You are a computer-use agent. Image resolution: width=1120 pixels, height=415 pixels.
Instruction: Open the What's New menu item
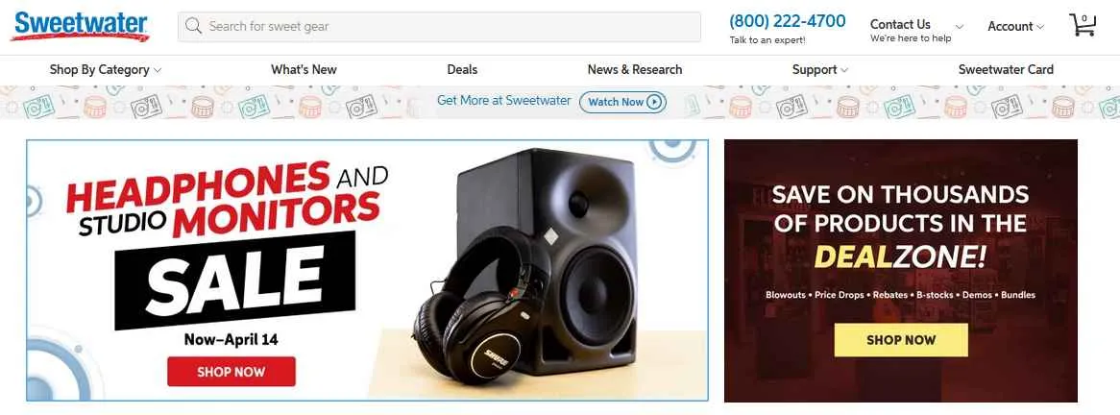tap(304, 70)
